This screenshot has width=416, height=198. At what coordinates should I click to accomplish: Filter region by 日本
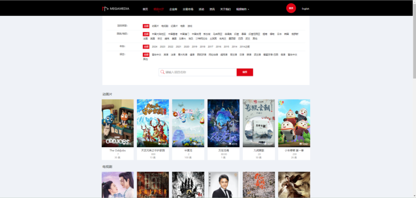coord(279,34)
